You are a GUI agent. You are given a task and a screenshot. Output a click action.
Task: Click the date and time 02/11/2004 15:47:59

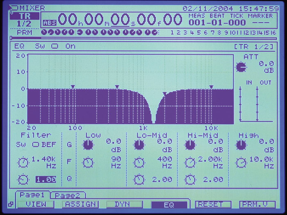pyautogui.click(x=230, y=9)
